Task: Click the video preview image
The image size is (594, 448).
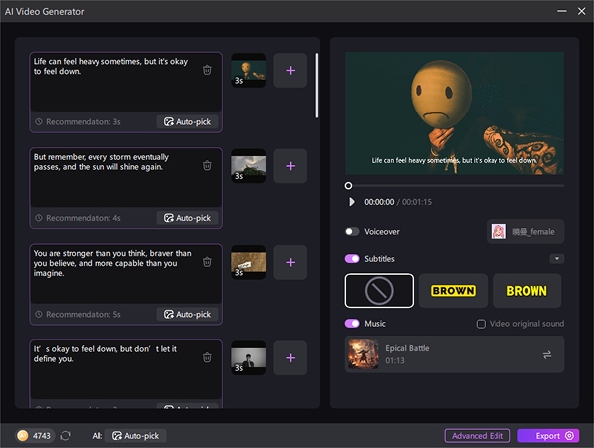Action: tap(455, 113)
